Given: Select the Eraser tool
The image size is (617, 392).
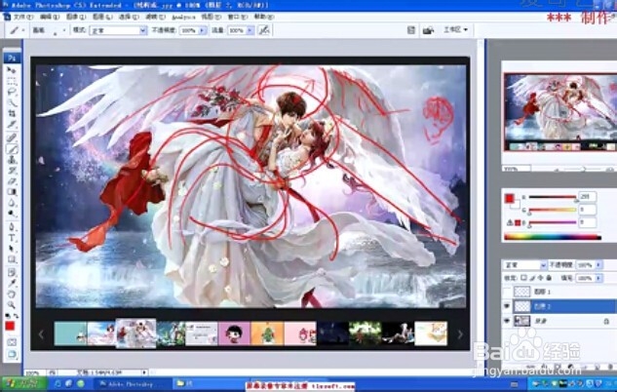Looking at the screenshot, I should (x=12, y=181).
